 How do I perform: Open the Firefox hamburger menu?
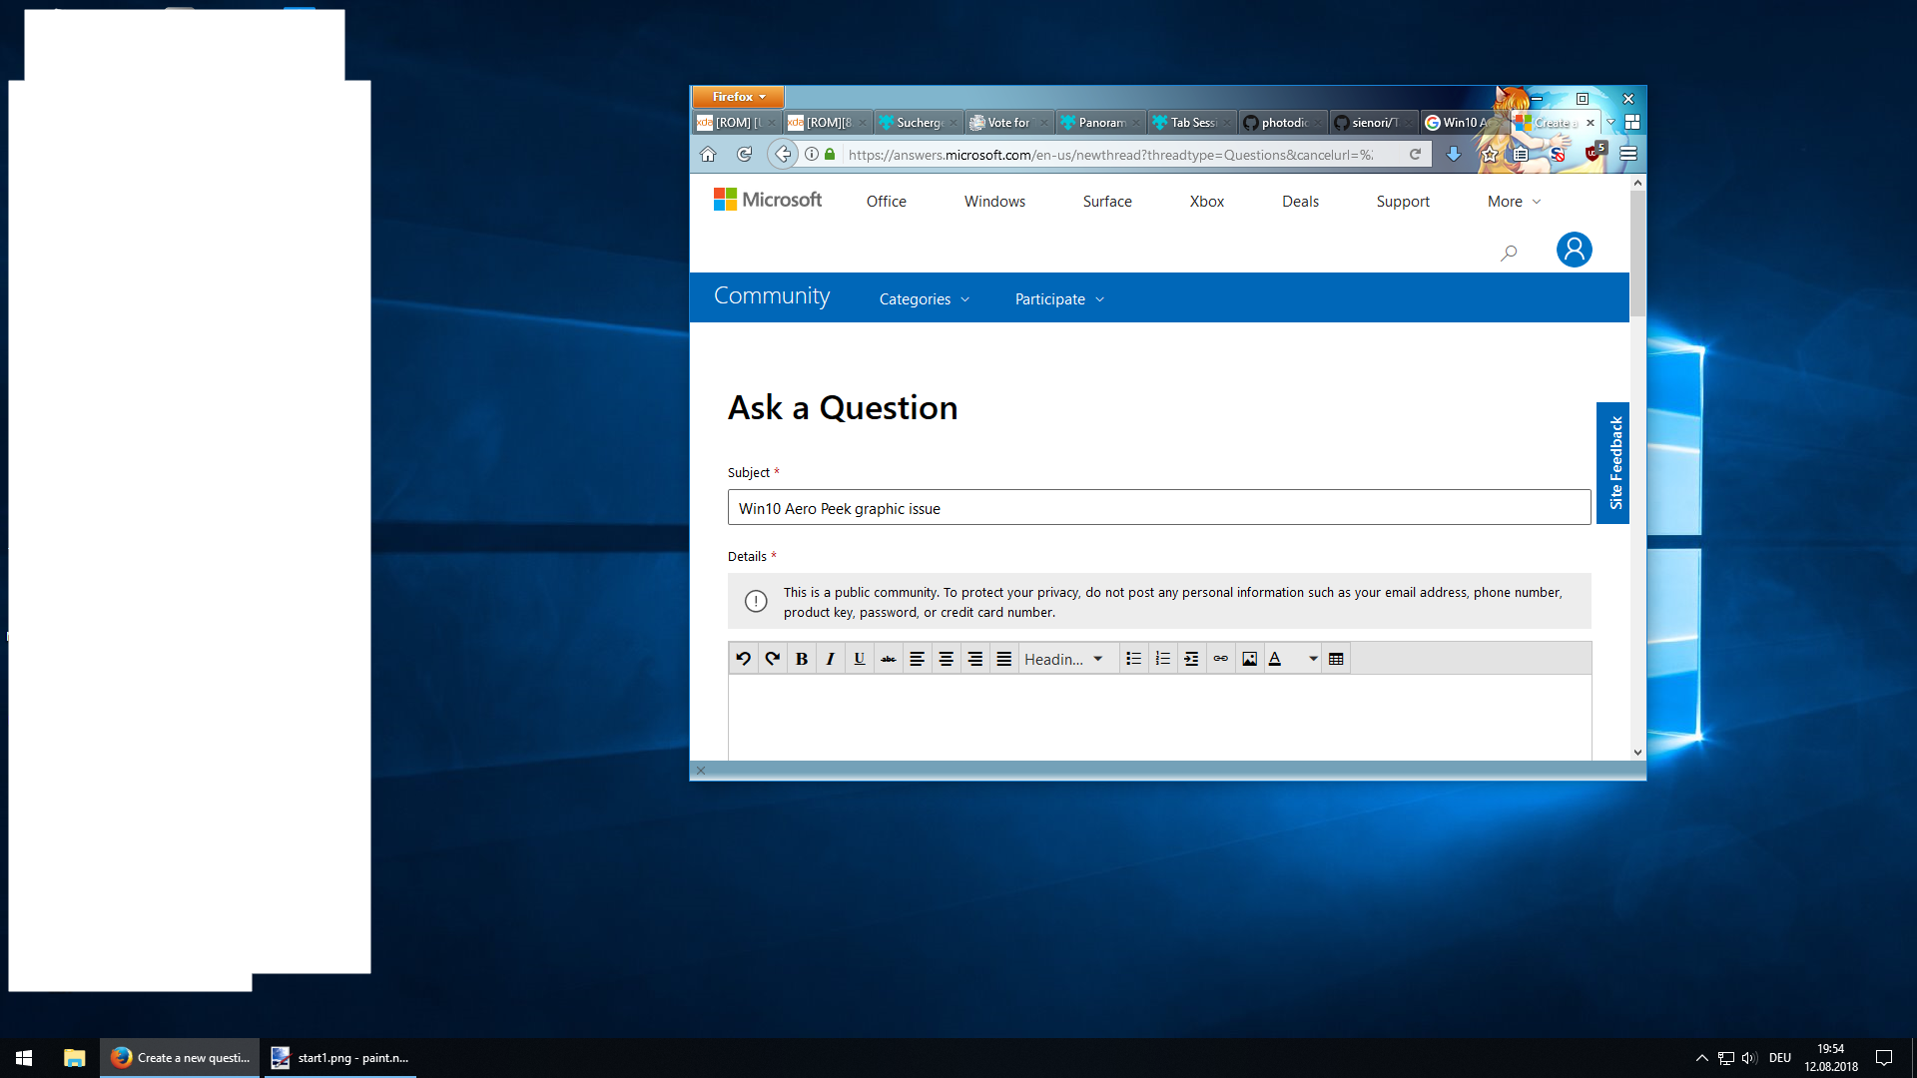1628,154
